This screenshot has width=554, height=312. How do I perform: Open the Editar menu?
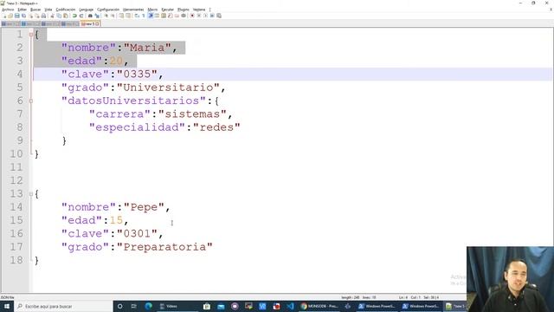pyautogui.click(x=22, y=10)
